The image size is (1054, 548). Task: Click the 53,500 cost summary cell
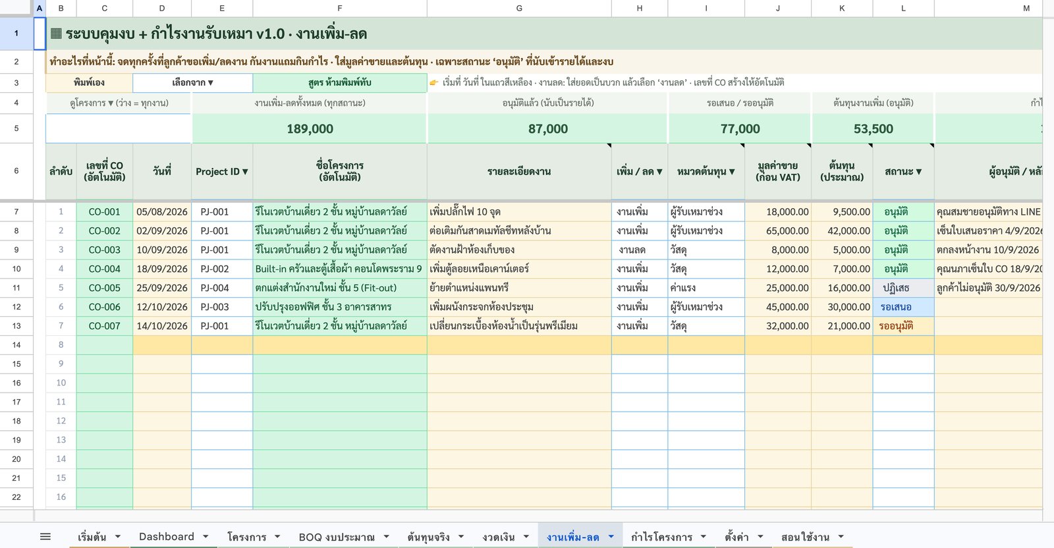click(874, 128)
